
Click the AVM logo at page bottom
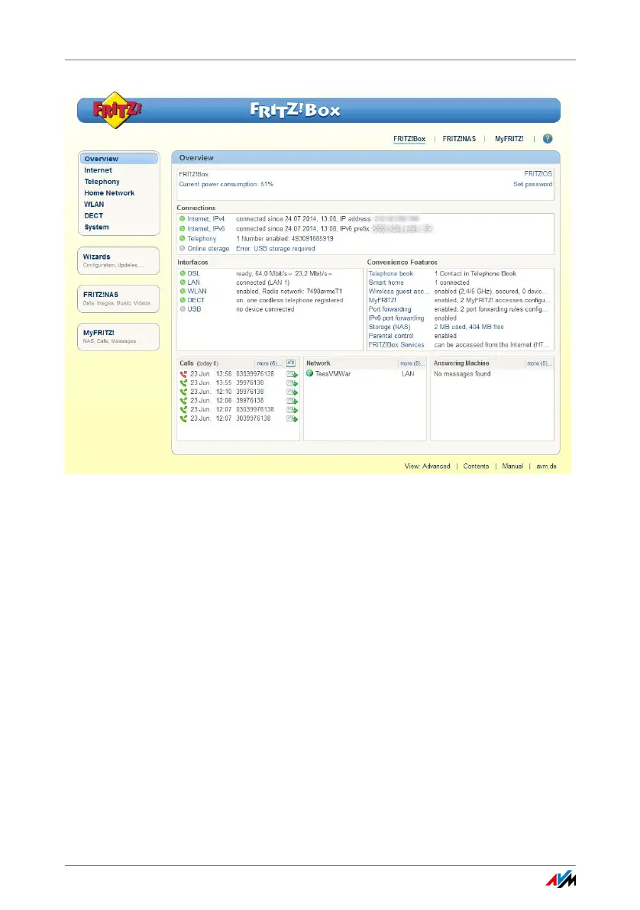(561, 879)
